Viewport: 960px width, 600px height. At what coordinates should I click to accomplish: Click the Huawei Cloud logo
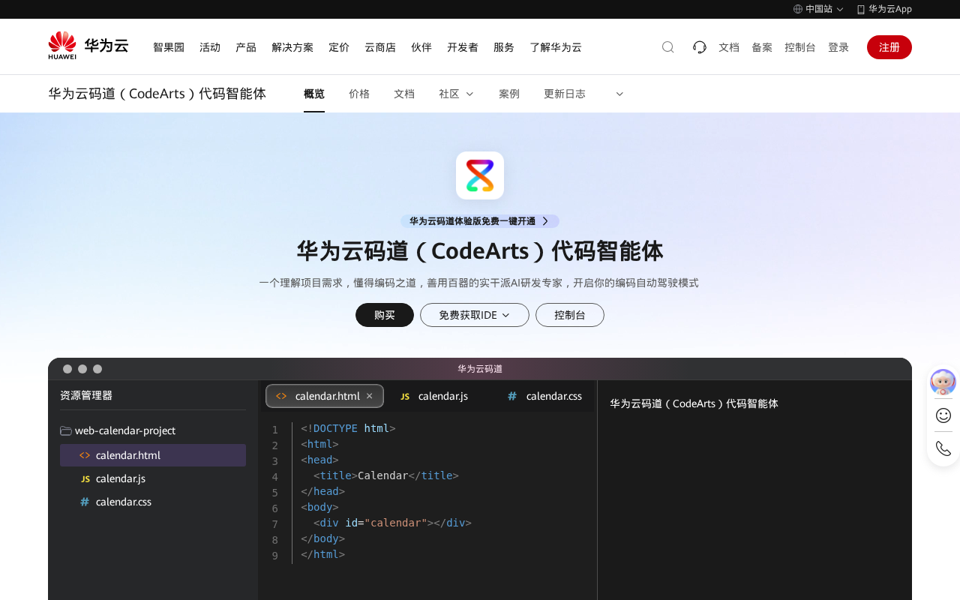click(88, 46)
